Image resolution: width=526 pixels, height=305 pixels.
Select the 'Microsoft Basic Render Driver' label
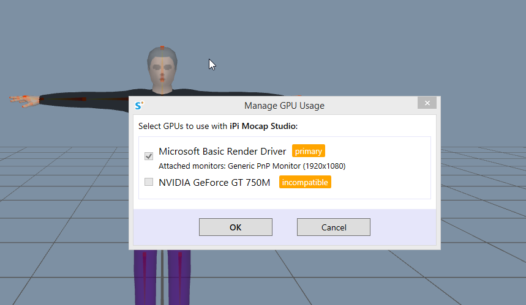point(222,152)
